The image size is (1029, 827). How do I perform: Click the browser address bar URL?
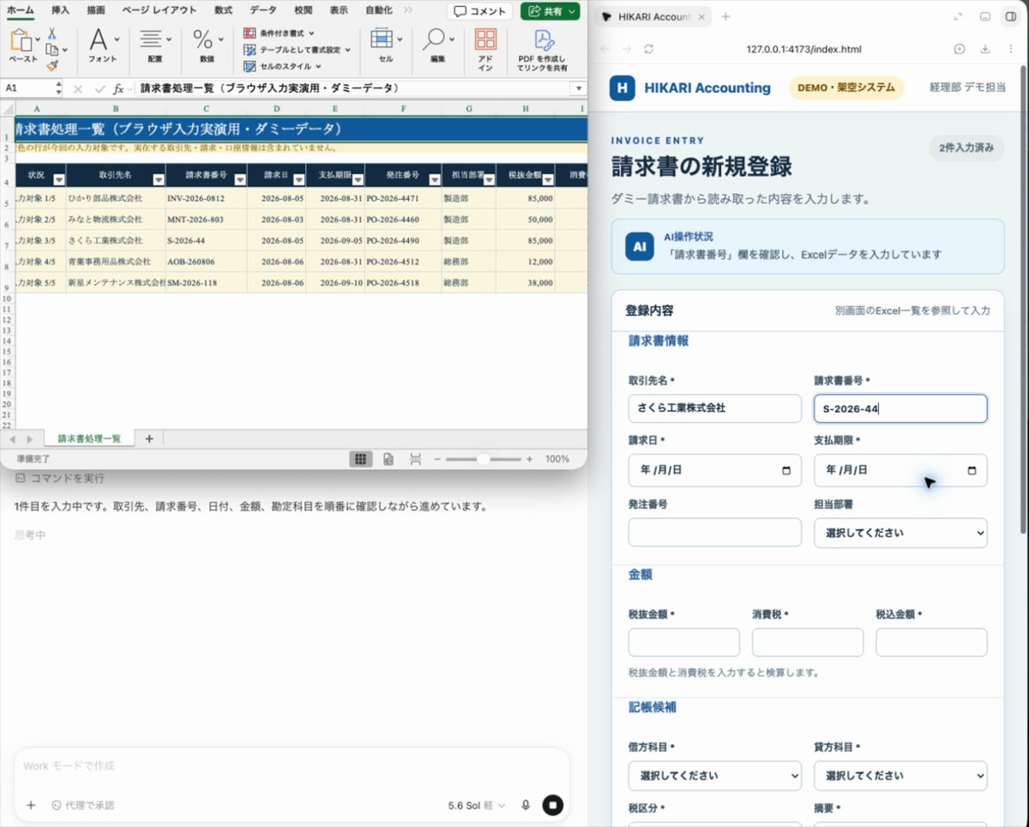pos(803,49)
